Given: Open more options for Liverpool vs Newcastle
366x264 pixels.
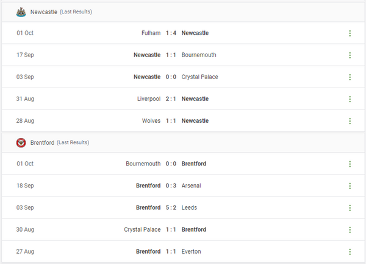Looking at the screenshot, I should coord(350,99).
